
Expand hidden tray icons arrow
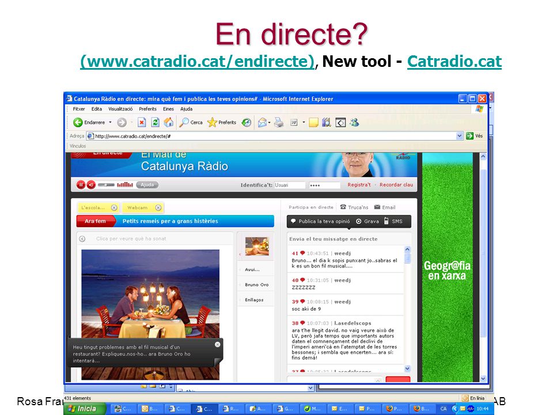click(454, 409)
